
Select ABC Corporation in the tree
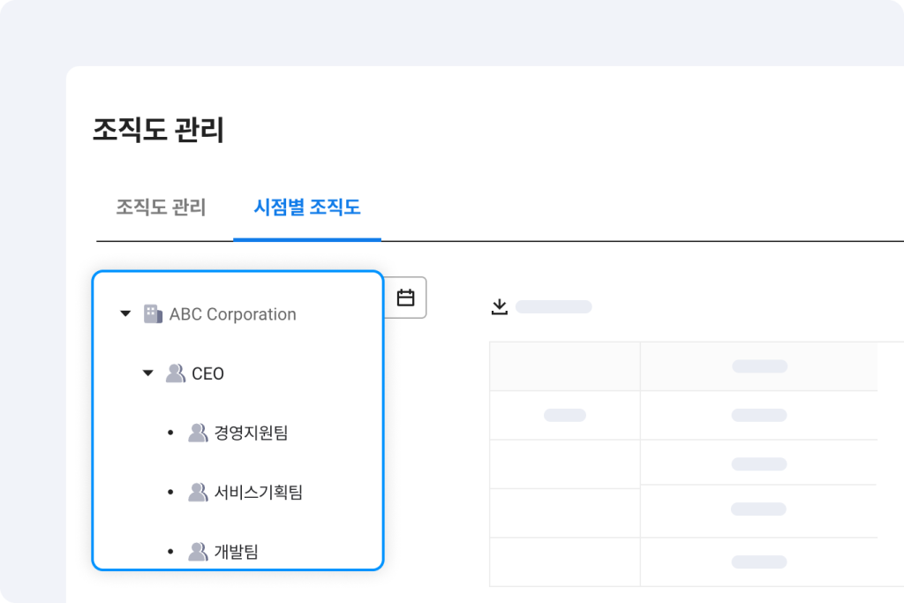pyautogui.click(x=233, y=314)
